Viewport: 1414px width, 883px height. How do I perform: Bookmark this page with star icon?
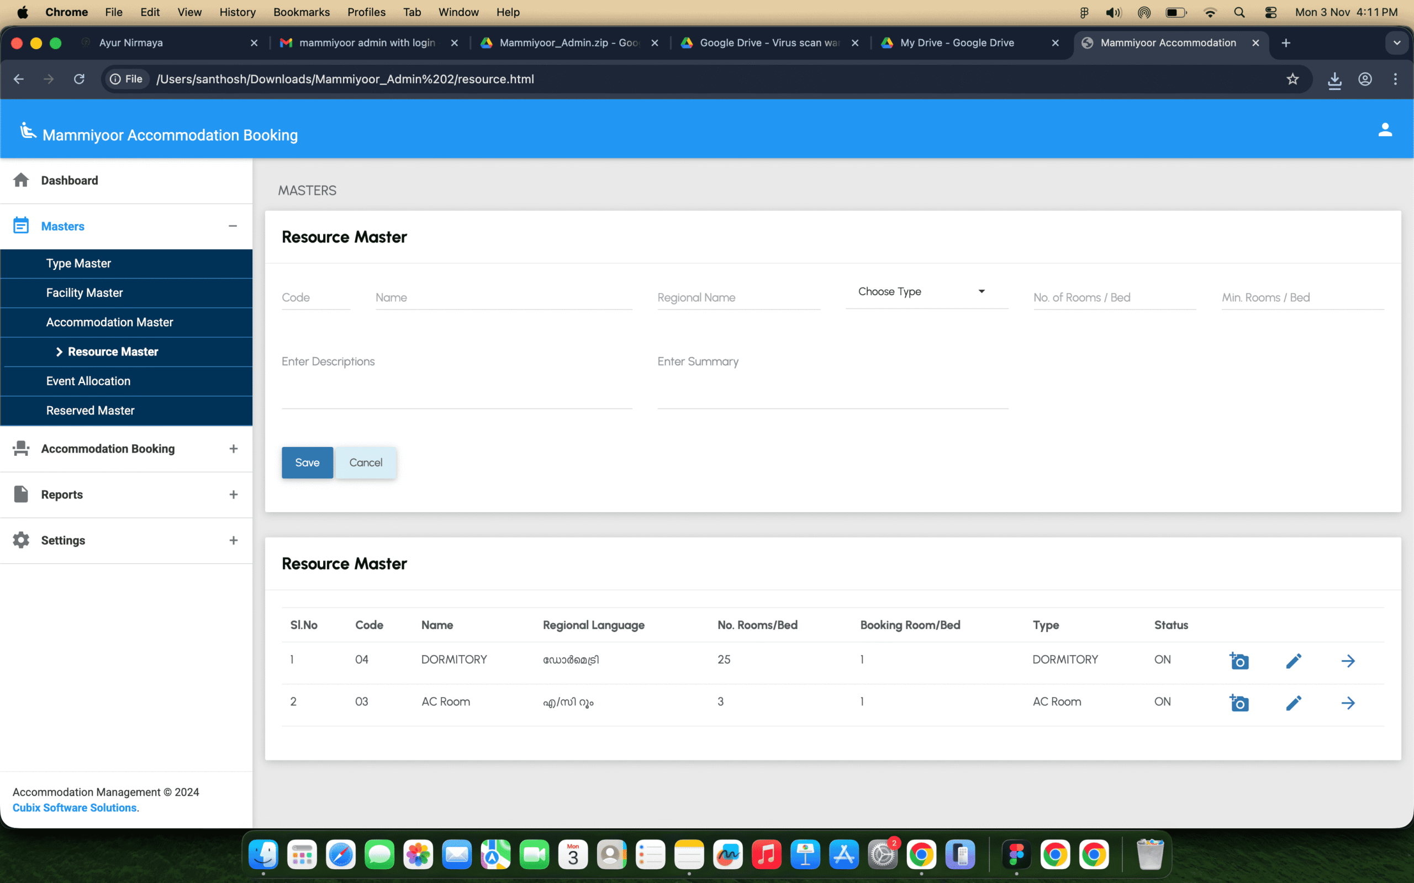pos(1292,79)
